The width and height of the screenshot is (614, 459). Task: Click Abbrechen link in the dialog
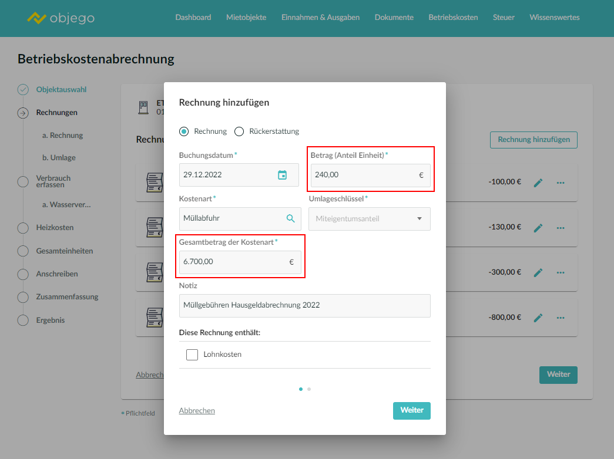pyautogui.click(x=197, y=411)
